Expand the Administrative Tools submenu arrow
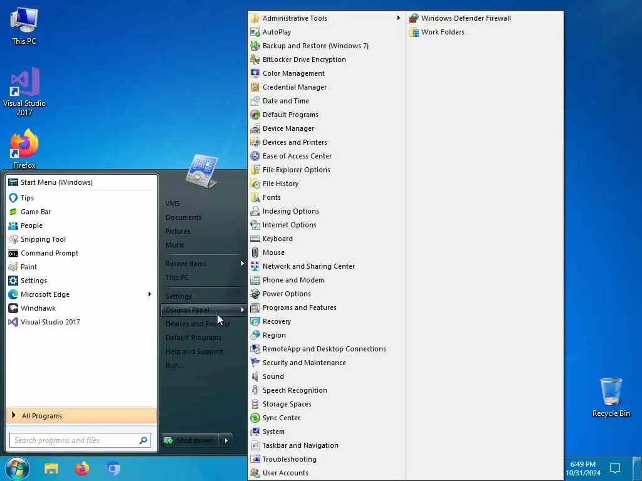The image size is (642, 481). (398, 18)
